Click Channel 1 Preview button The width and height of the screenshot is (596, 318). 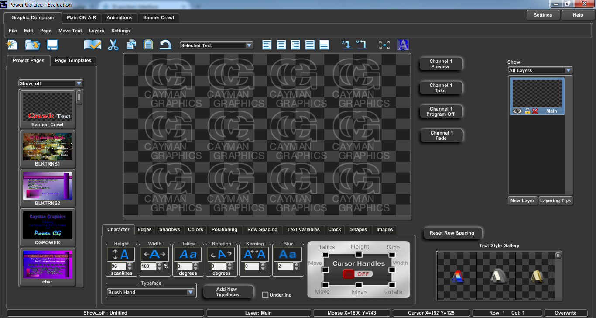(441, 64)
